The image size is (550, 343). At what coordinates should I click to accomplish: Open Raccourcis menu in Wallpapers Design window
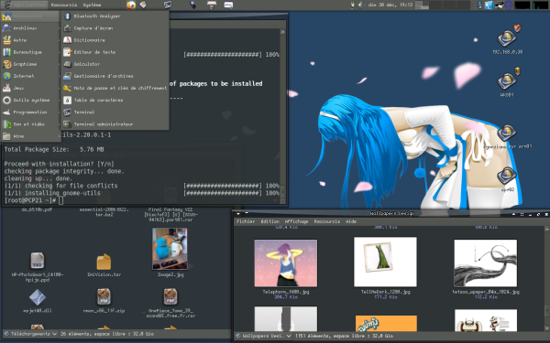[327, 221]
